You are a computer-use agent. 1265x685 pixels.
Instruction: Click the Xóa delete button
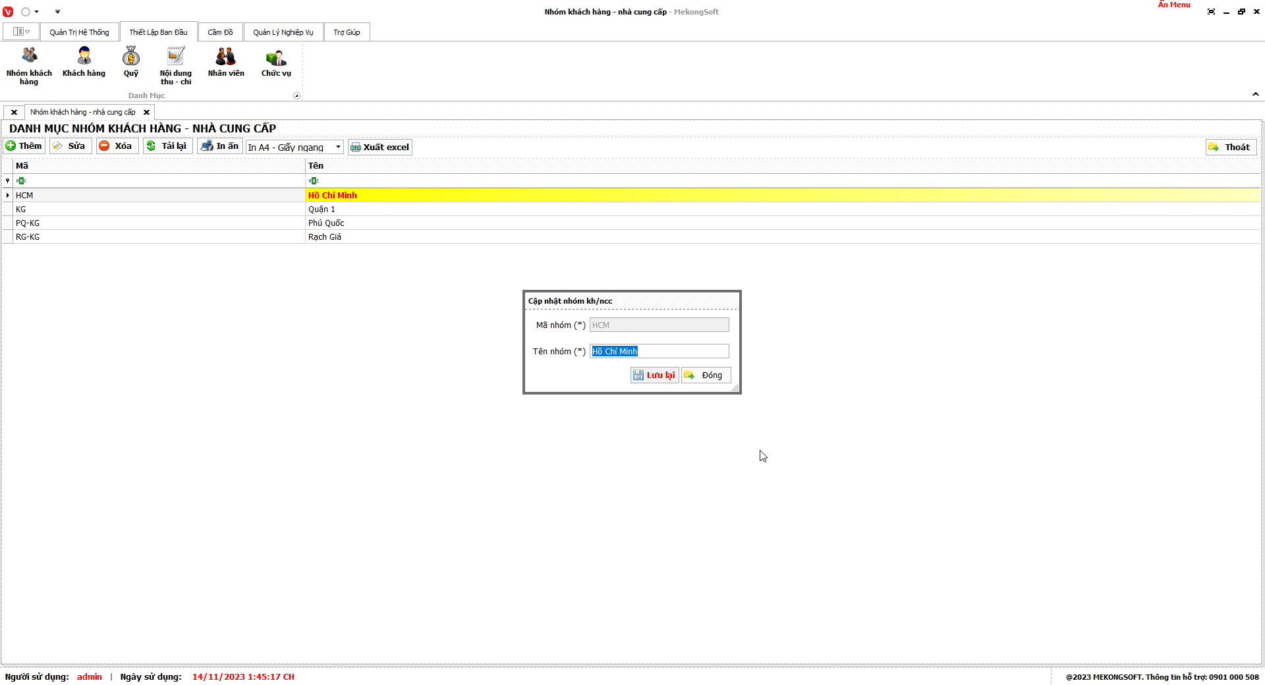pos(117,146)
